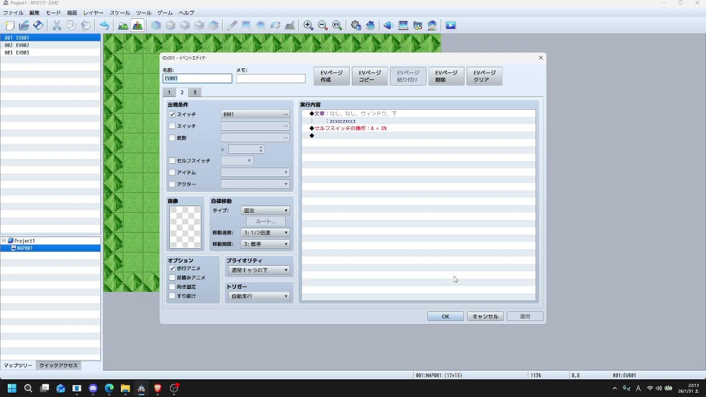Open the Sound Test speaker icon
Screen dimensions: 706x397
click(x=388, y=25)
